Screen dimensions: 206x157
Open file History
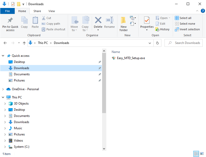[x=162, y=29]
